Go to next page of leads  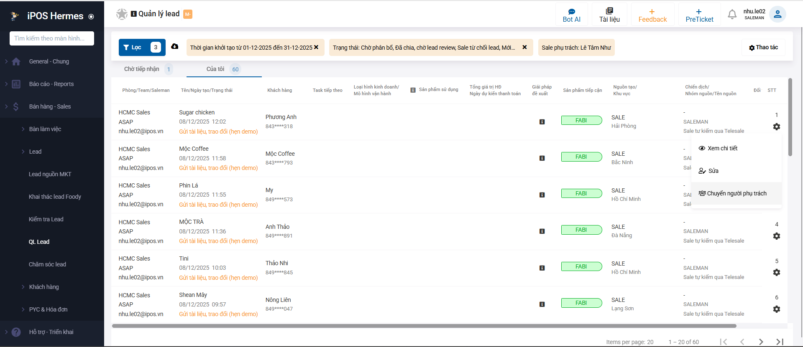(x=761, y=342)
